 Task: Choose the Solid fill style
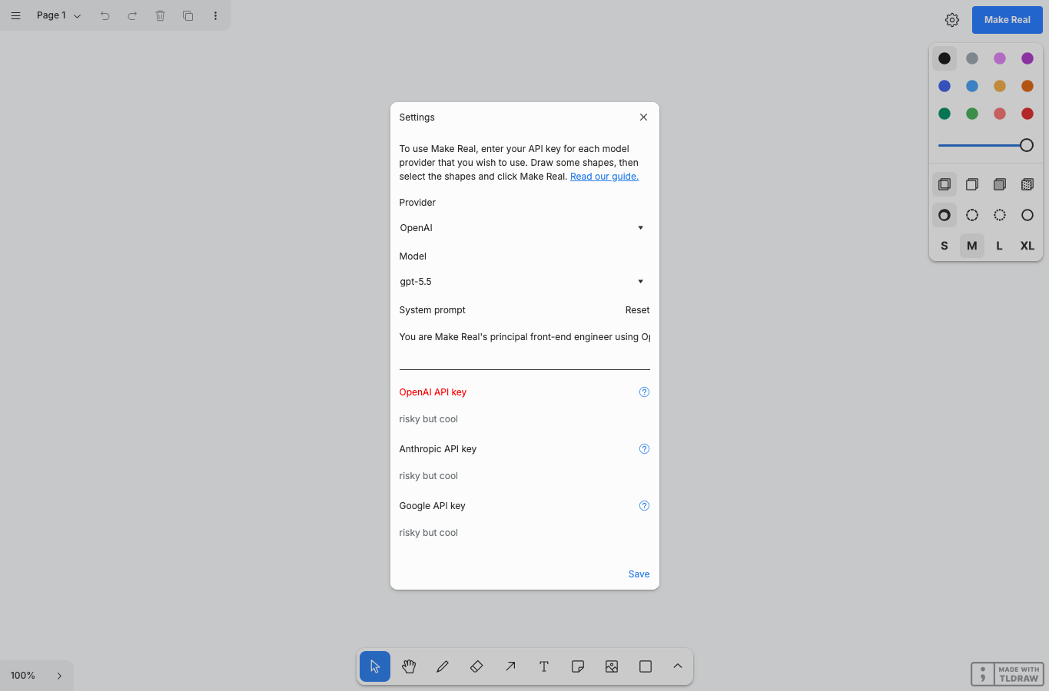(1000, 184)
